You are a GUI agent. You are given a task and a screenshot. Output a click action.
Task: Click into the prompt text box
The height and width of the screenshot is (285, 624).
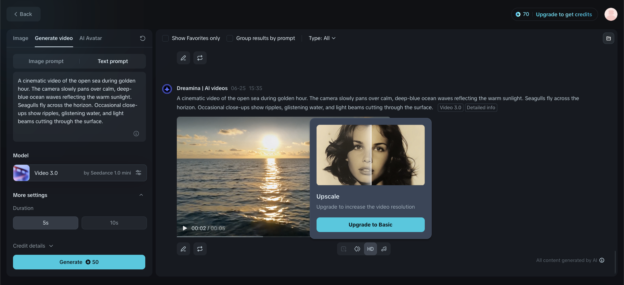[x=79, y=107]
